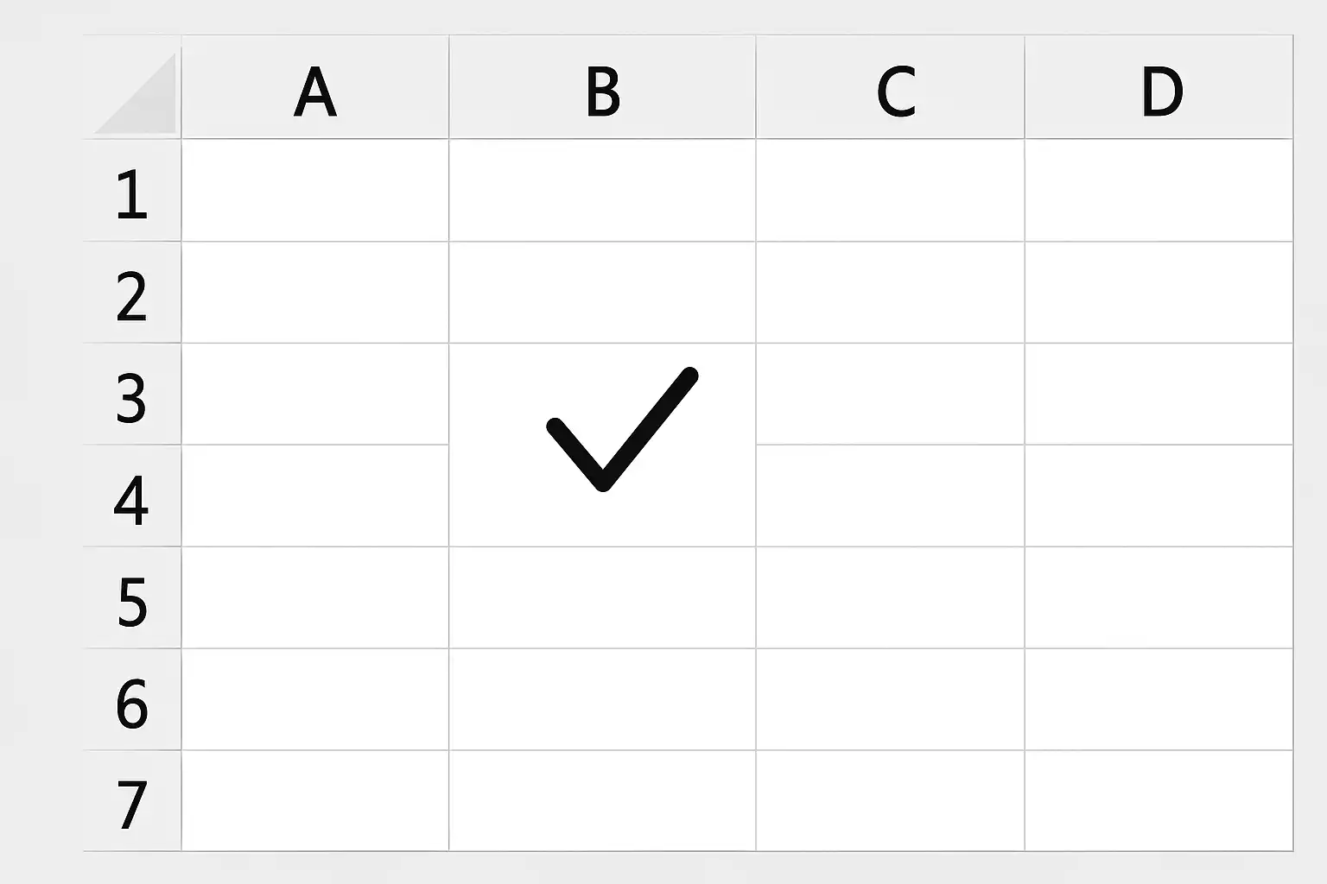The height and width of the screenshot is (884, 1327).
Task: Select row 5 header
Action: click(x=131, y=598)
